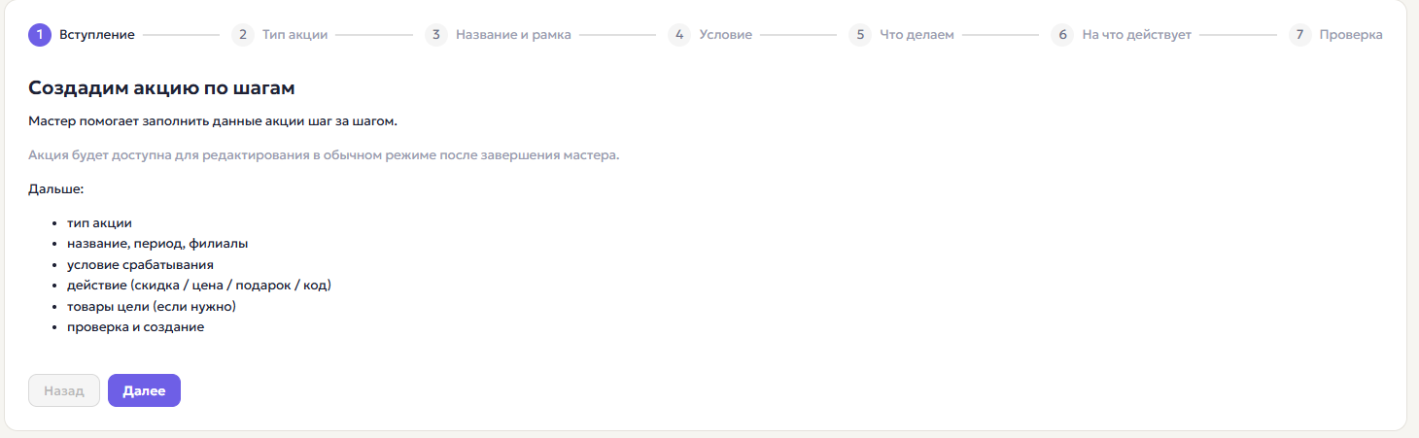Switch to step 5 Что делаем
The height and width of the screenshot is (438, 1419).
coord(902,35)
